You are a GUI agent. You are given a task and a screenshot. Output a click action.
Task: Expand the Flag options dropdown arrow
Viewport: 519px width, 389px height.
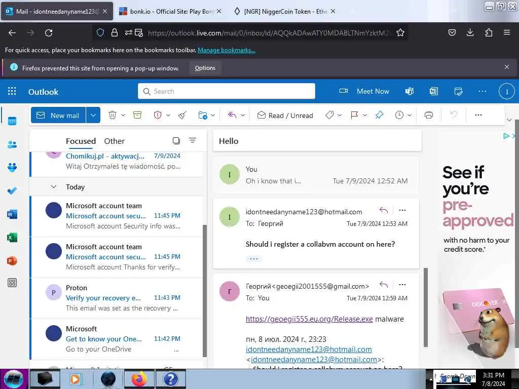tap(365, 115)
